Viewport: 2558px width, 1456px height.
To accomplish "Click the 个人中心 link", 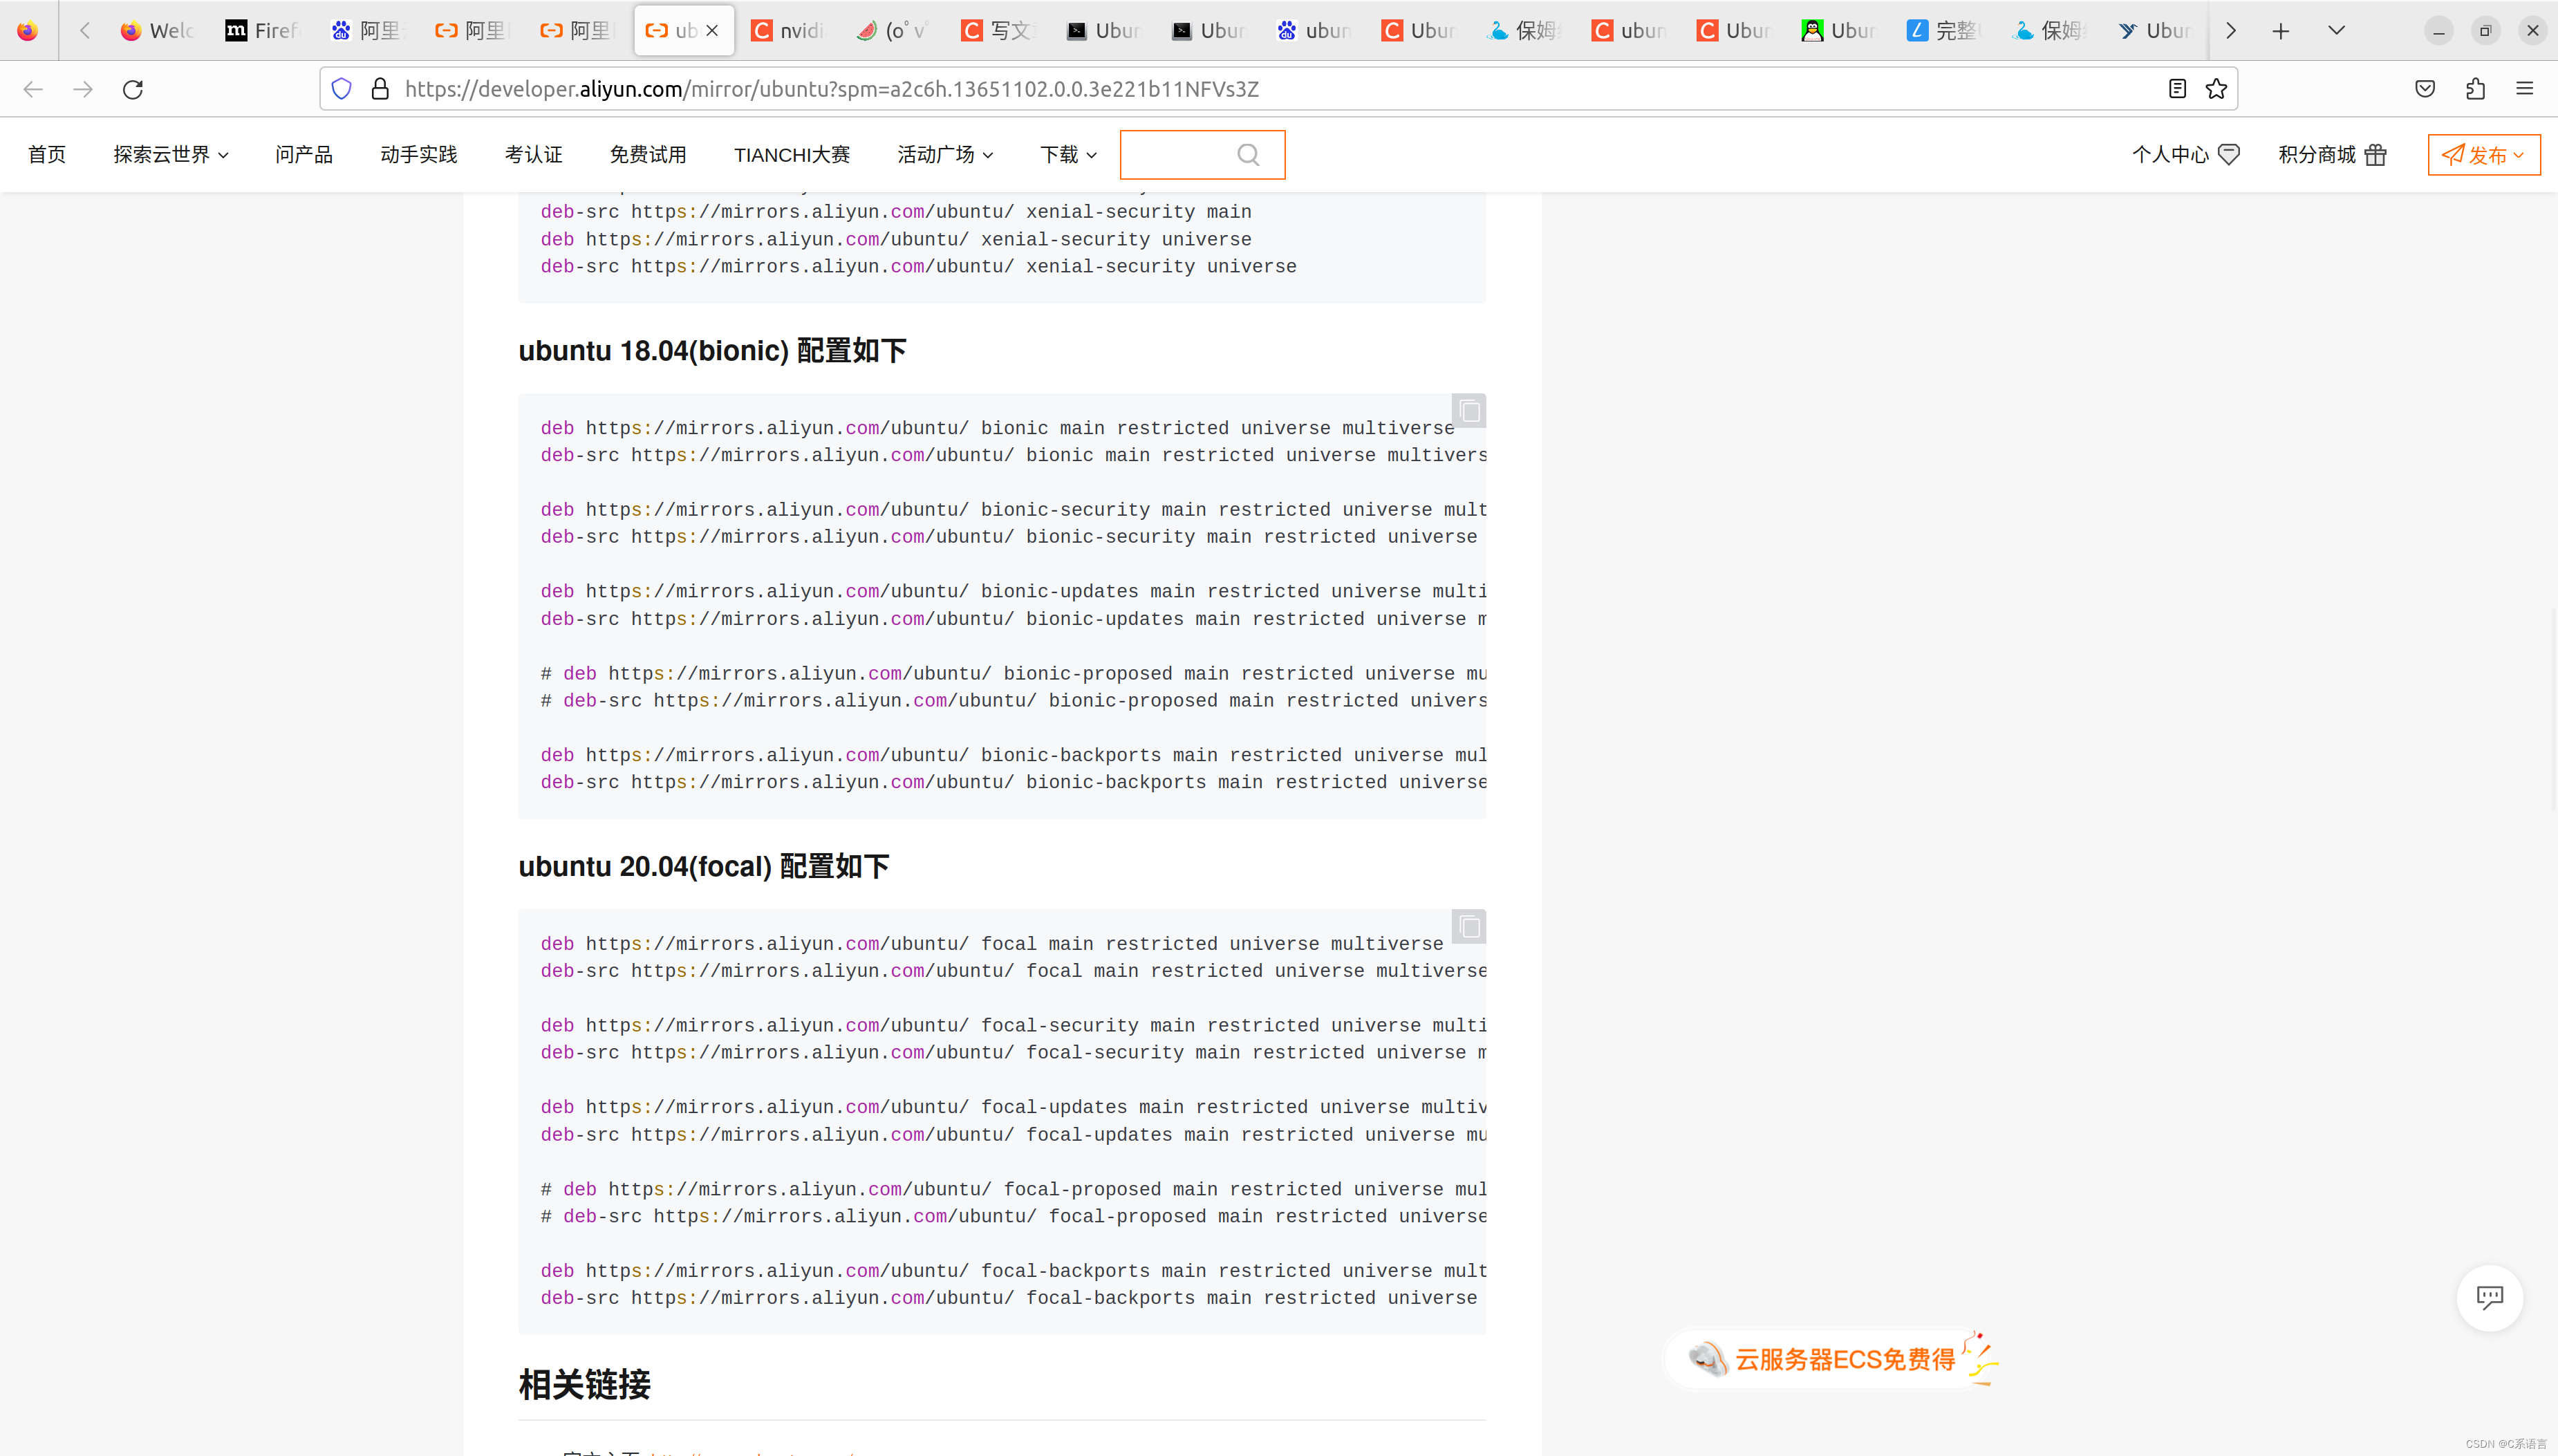I will pyautogui.click(x=2170, y=155).
